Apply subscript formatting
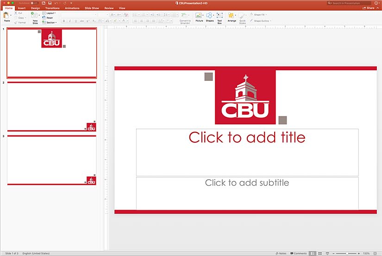The height and width of the screenshot is (256, 382). tap(94, 21)
